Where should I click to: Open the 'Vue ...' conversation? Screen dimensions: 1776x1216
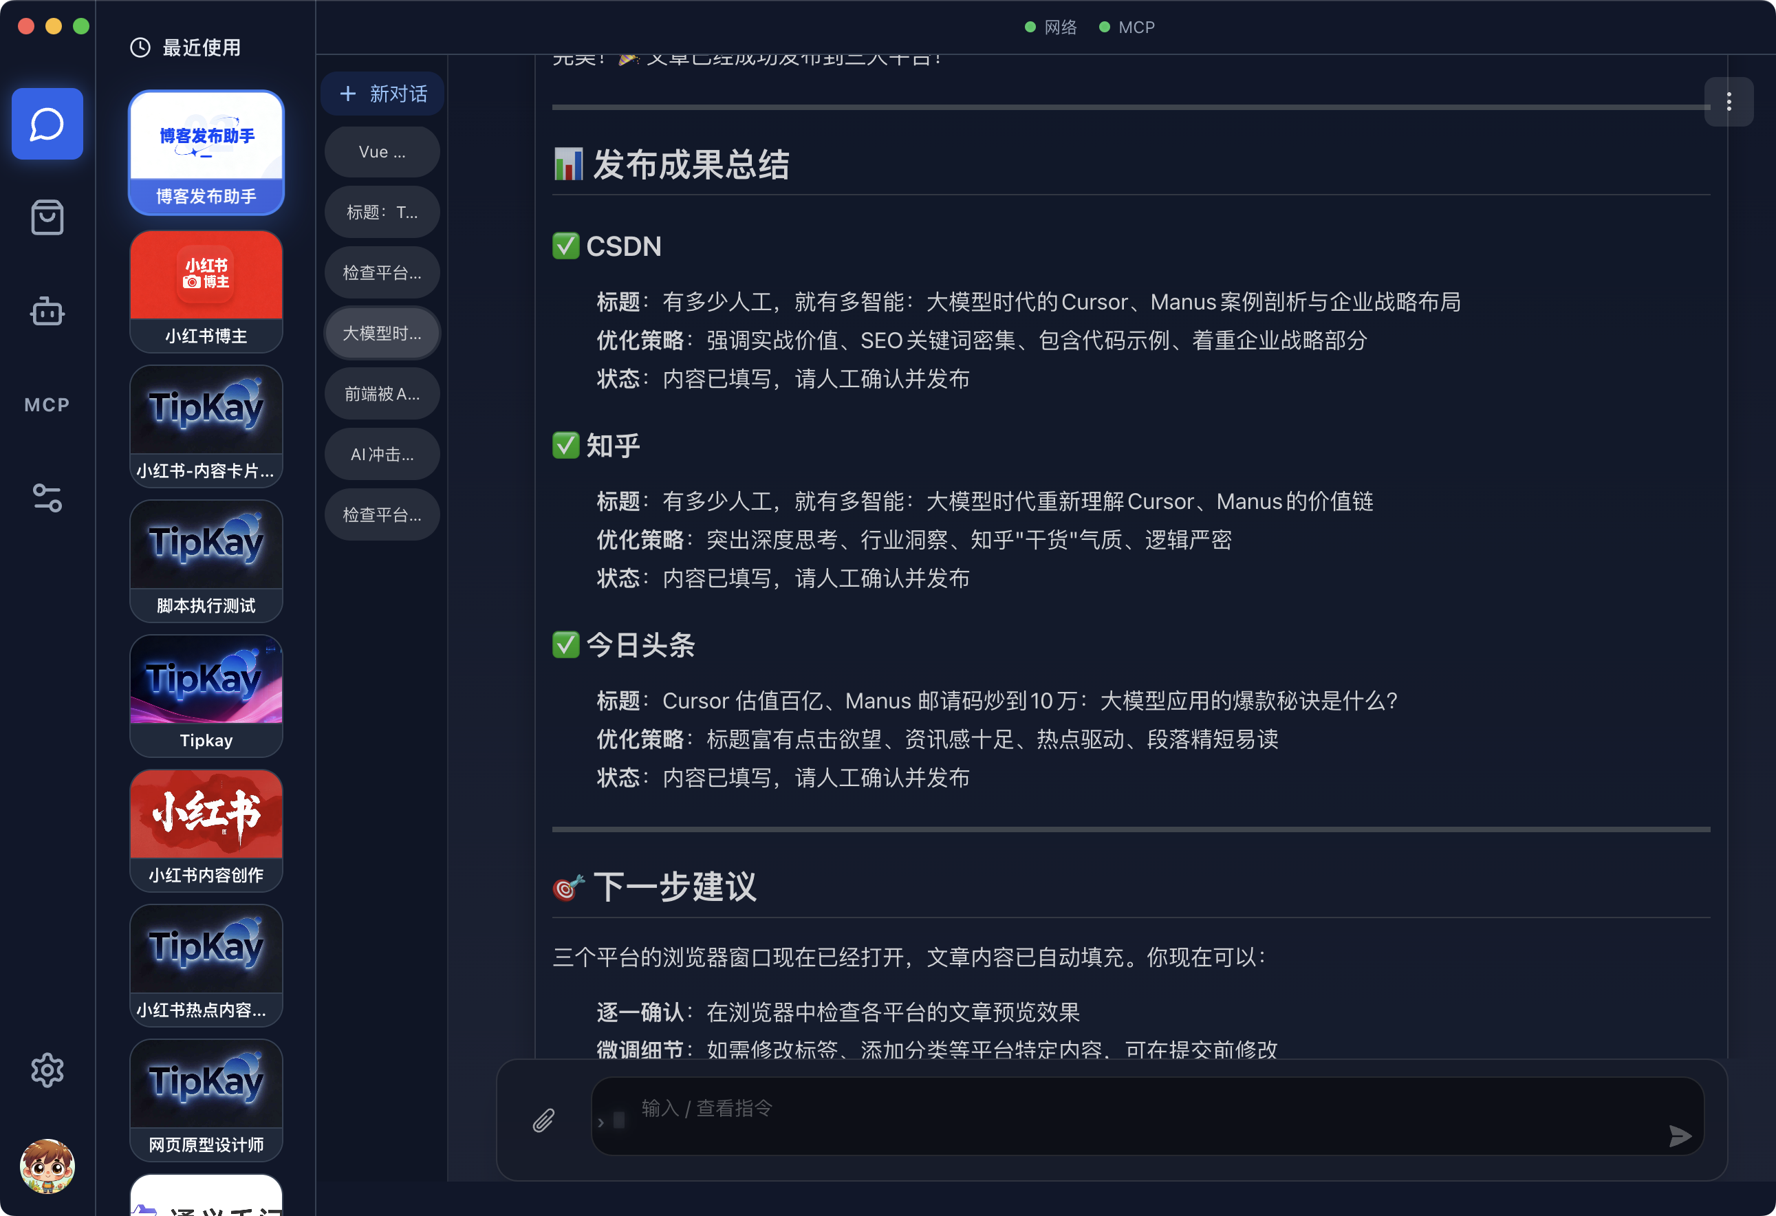point(382,152)
